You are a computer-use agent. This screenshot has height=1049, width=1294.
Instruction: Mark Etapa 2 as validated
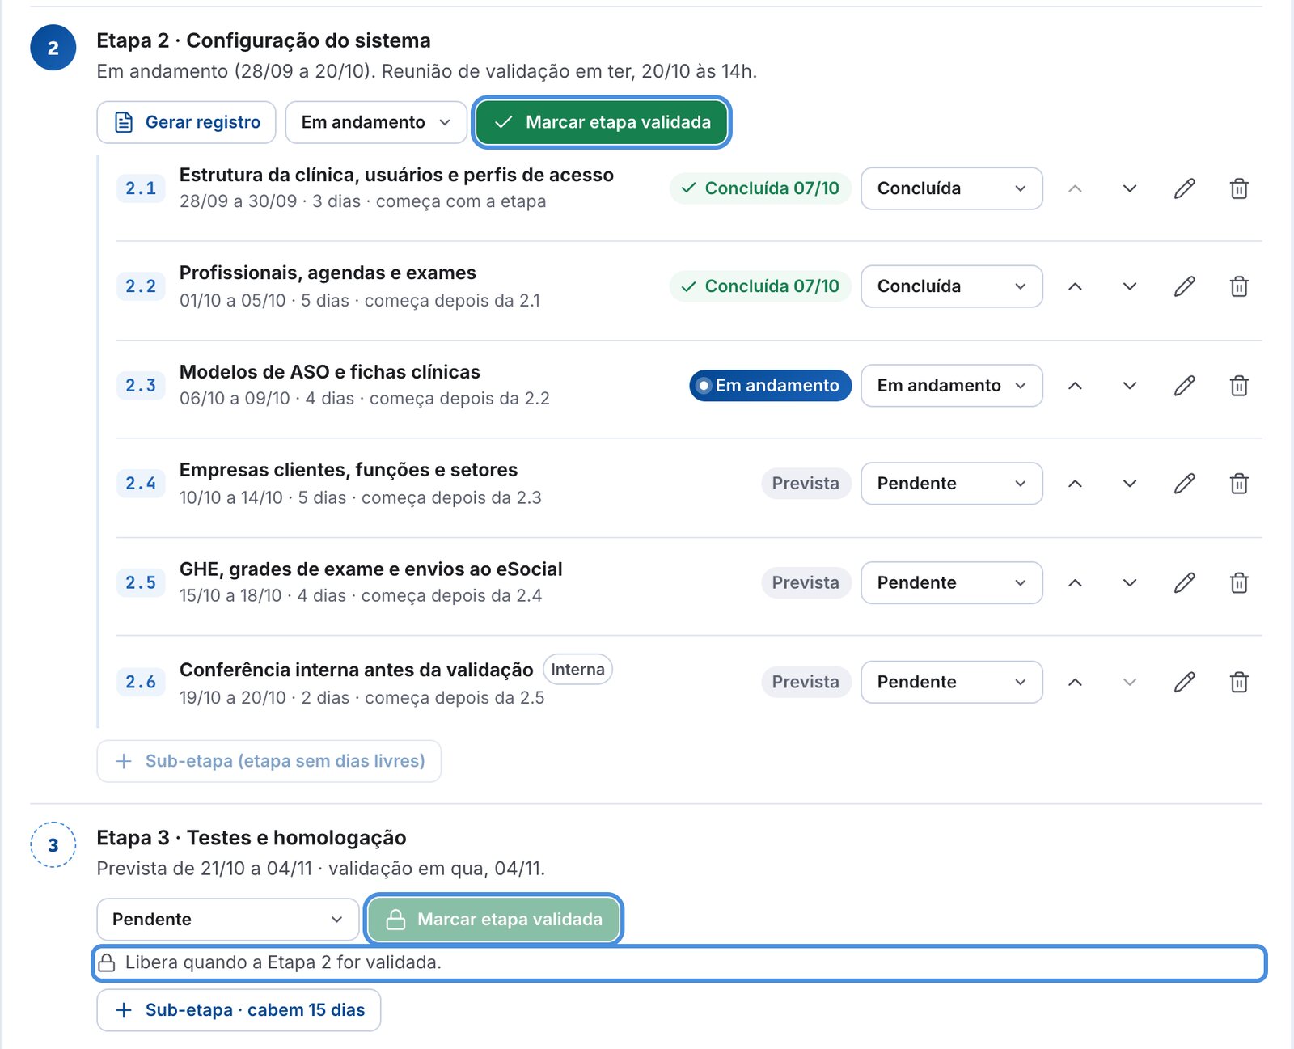(602, 122)
